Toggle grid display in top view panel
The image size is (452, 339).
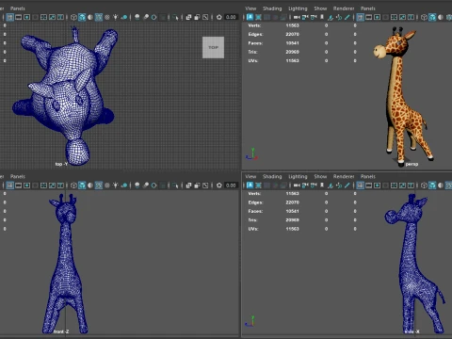coord(10,17)
